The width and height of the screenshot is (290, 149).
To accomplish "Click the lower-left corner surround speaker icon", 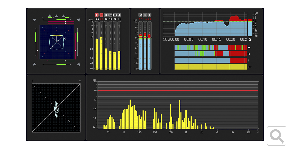I will (34, 64).
